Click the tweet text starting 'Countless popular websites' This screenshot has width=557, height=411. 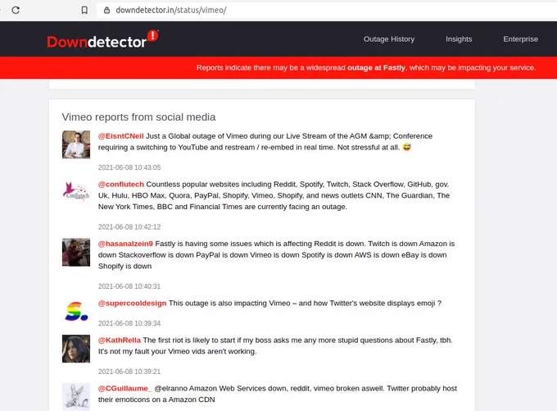click(274, 195)
